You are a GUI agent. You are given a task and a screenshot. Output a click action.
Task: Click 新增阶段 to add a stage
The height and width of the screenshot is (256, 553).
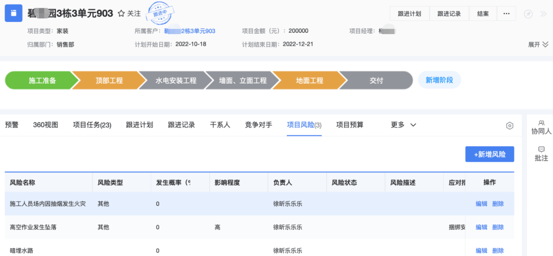(x=439, y=80)
